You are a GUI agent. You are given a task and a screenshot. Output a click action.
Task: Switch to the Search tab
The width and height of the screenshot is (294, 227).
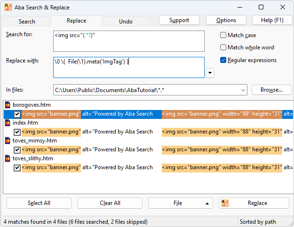pos(27,21)
